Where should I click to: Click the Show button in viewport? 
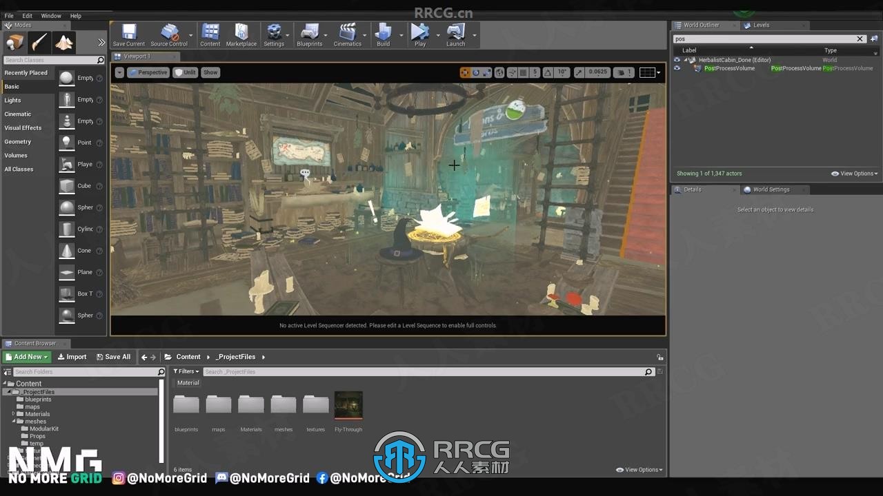tap(210, 72)
